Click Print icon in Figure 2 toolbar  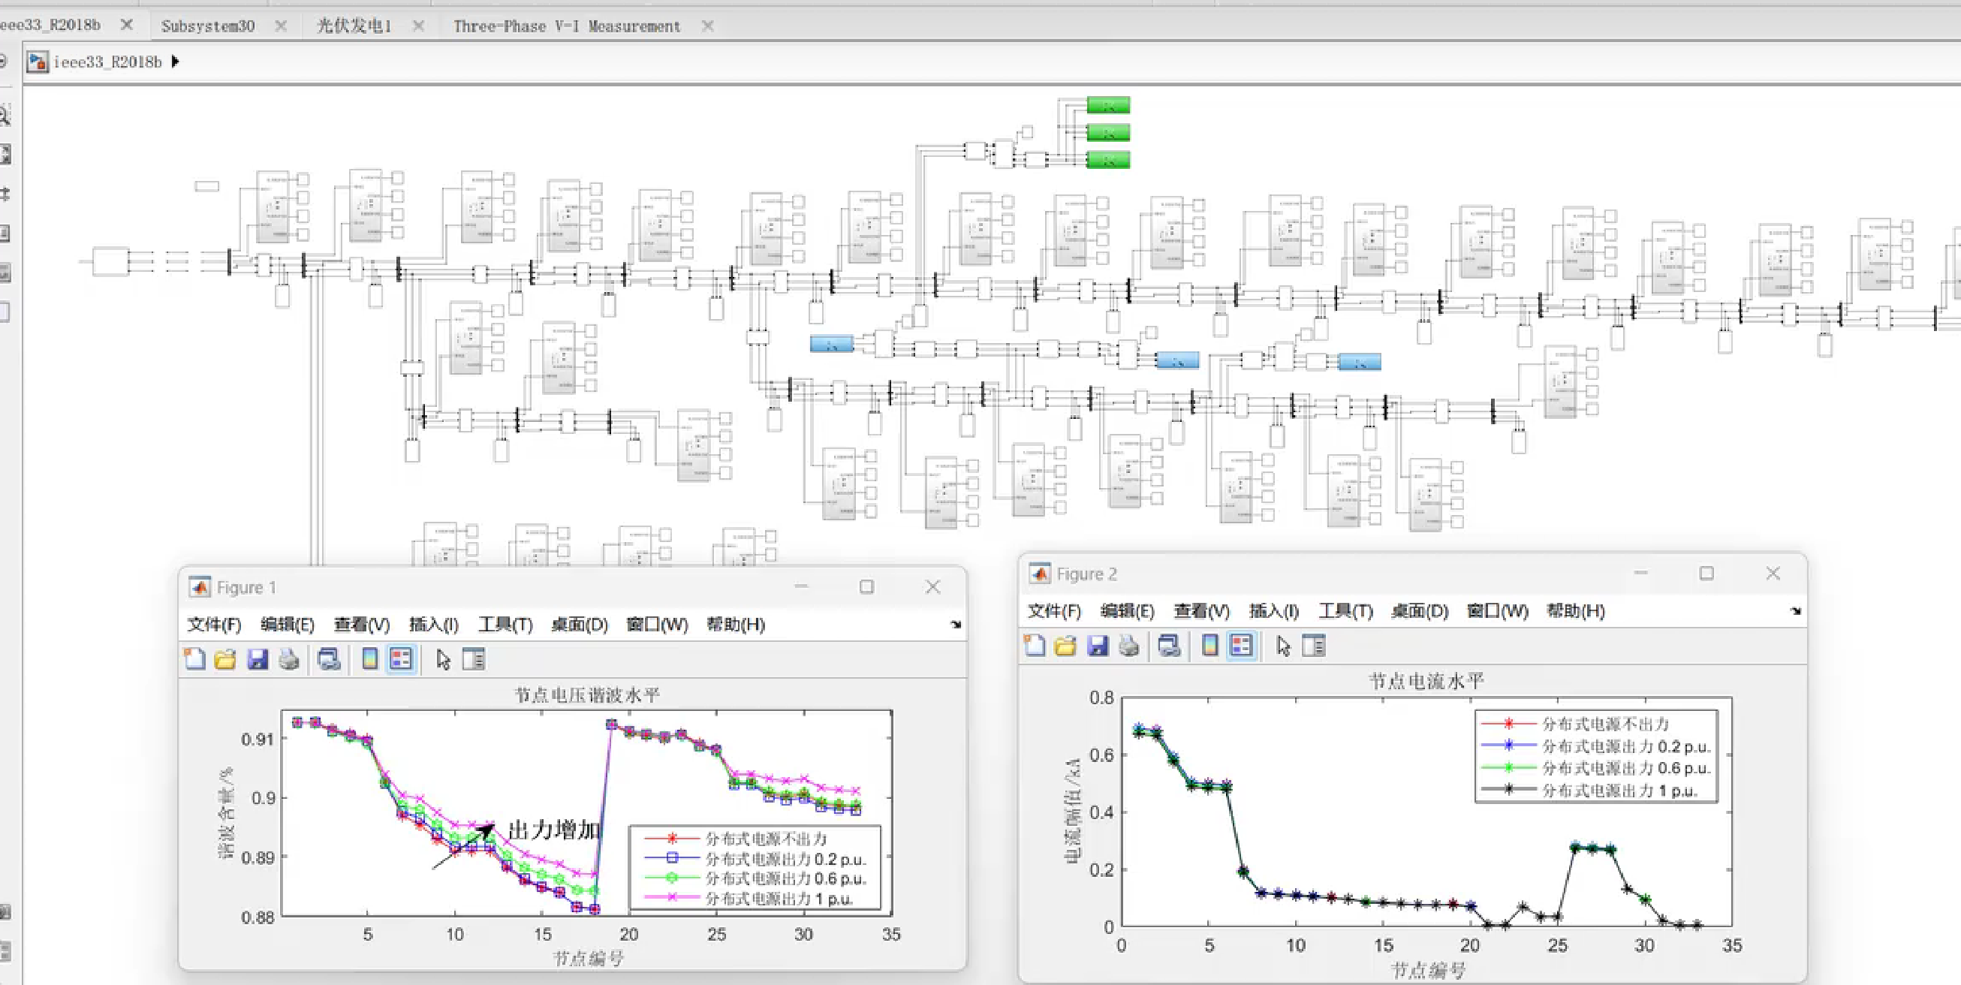(x=1129, y=646)
